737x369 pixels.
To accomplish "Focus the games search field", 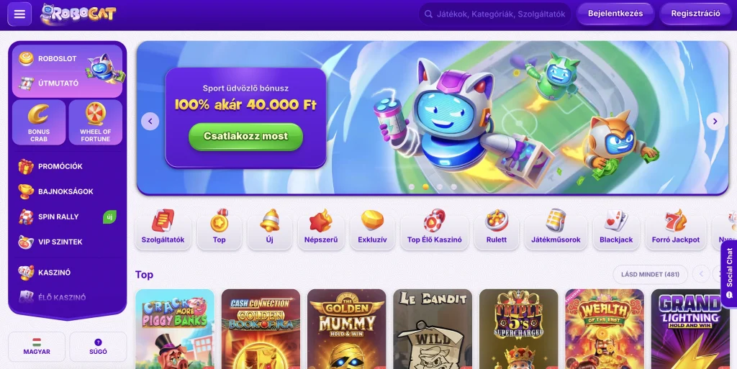I will coord(495,14).
